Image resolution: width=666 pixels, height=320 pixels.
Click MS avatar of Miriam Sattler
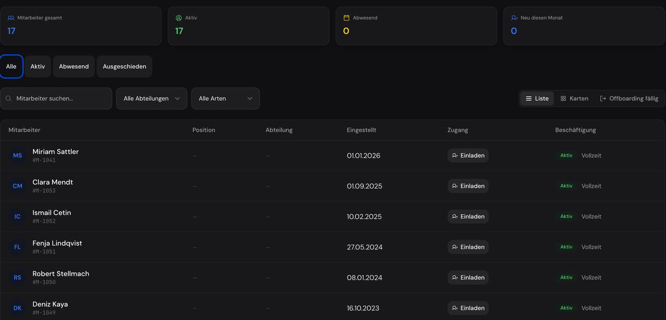point(18,155)
